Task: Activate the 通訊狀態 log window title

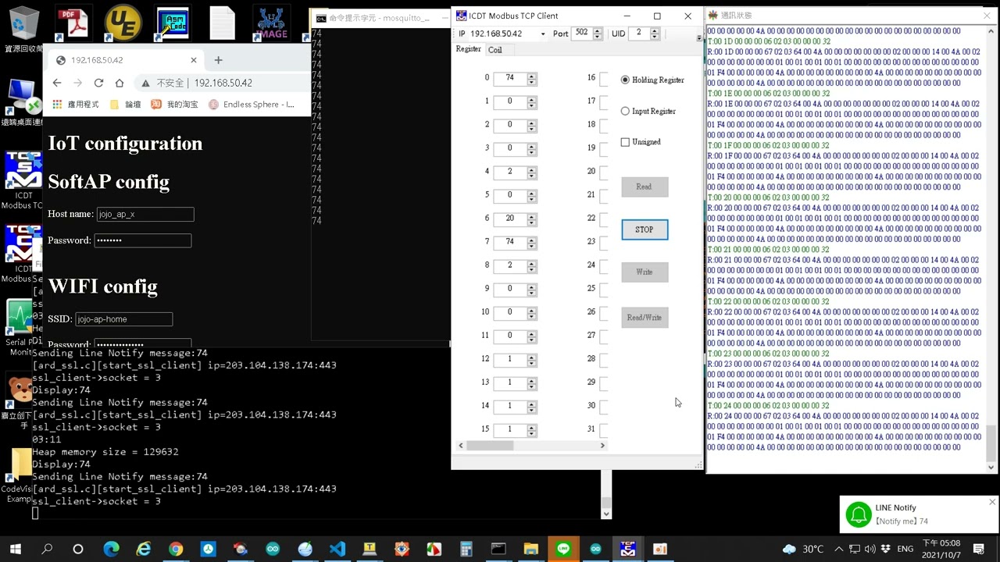Action: pos(736,15)
